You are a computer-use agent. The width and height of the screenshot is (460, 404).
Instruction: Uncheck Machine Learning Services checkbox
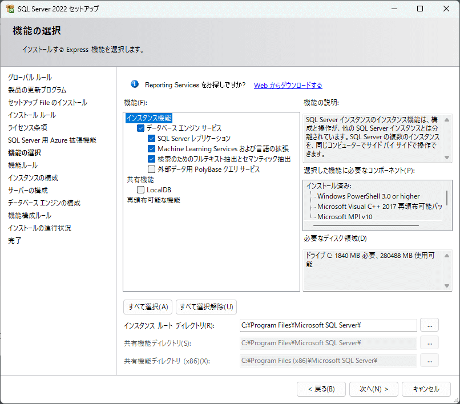tap(151, 149)
